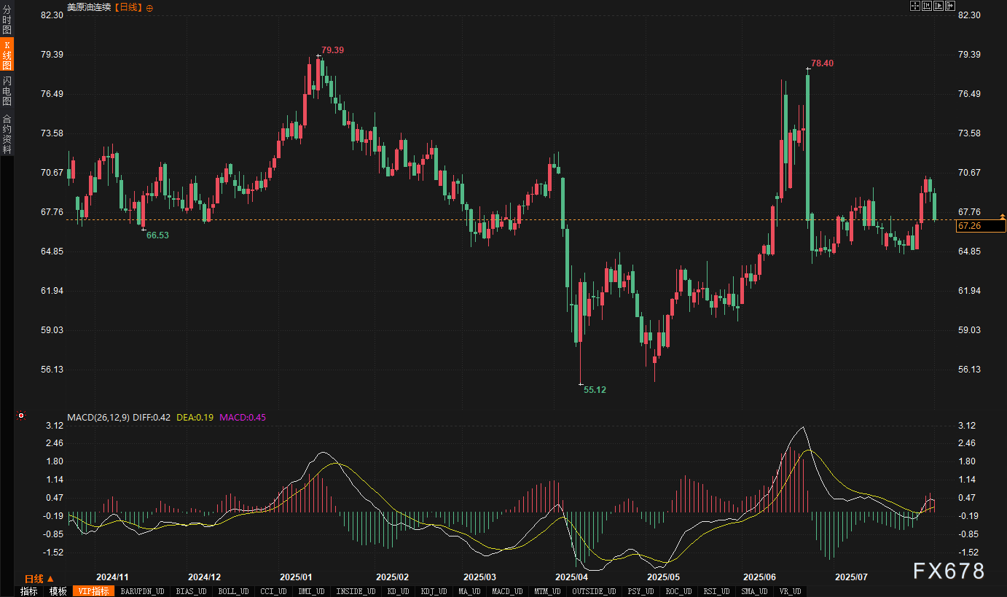Open the 【日线】 period label in chart title
Screen dimensions: 1007x597
(x=128, y=7)
